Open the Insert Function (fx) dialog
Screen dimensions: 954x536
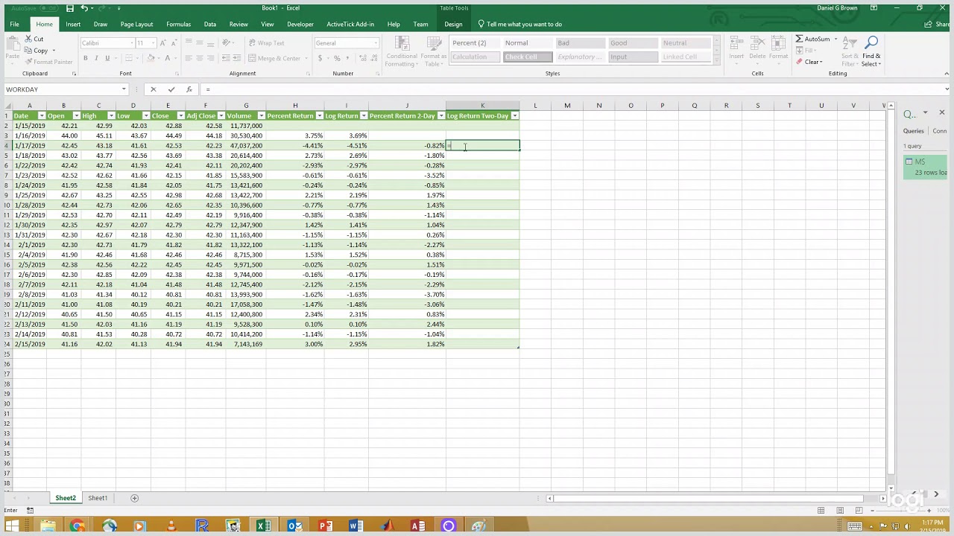pos(189,89)
